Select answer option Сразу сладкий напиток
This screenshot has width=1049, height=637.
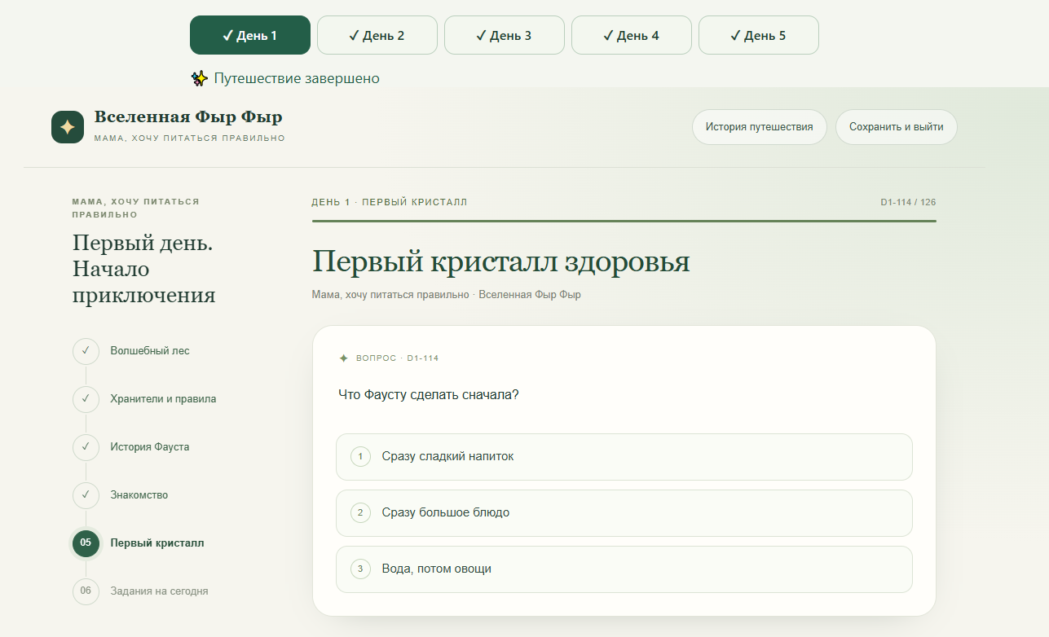(x=624, y=457)
